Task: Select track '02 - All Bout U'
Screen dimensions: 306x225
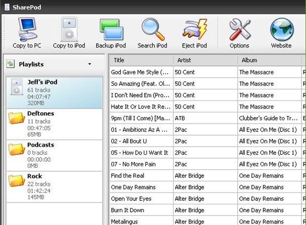Action: [x=141, y=141]
